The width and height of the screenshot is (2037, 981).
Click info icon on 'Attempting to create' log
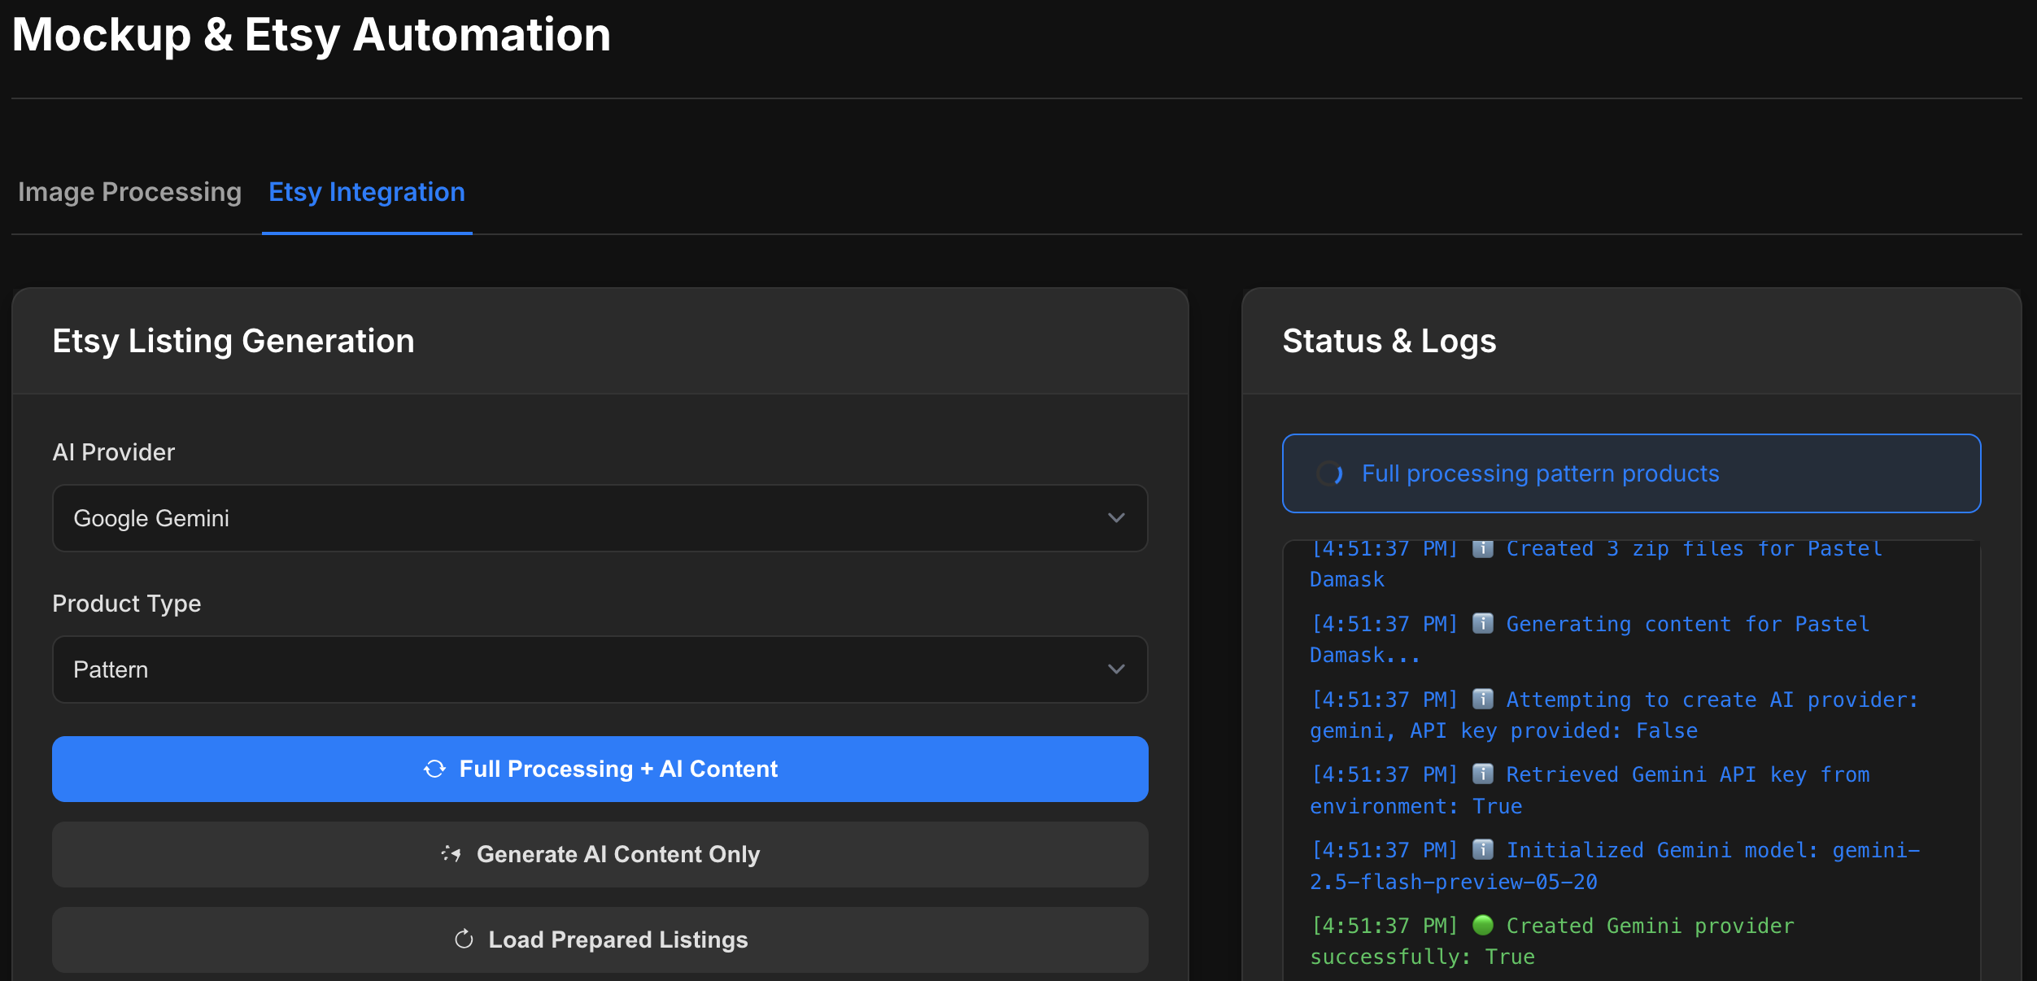1483,700
